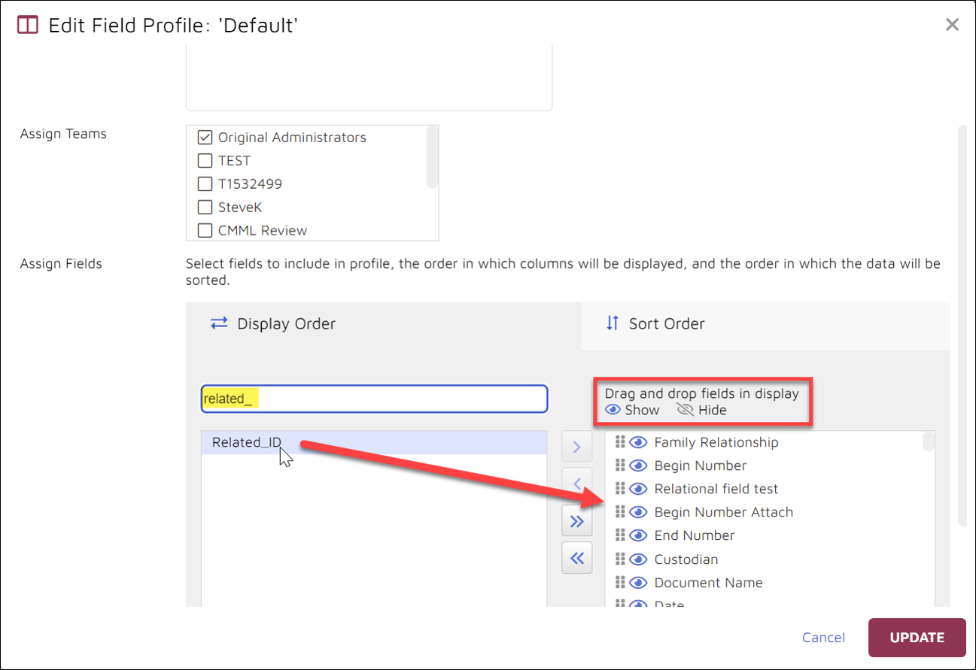
Task: Click the Display Order swap arrows icon
Action: click(x=219, y=323)
